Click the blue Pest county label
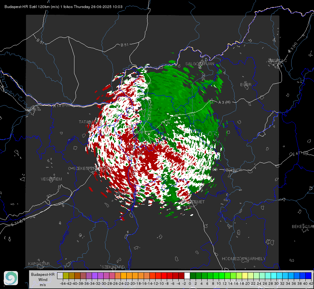This screenshot has height=289, width=314. (x=221, y=193)
